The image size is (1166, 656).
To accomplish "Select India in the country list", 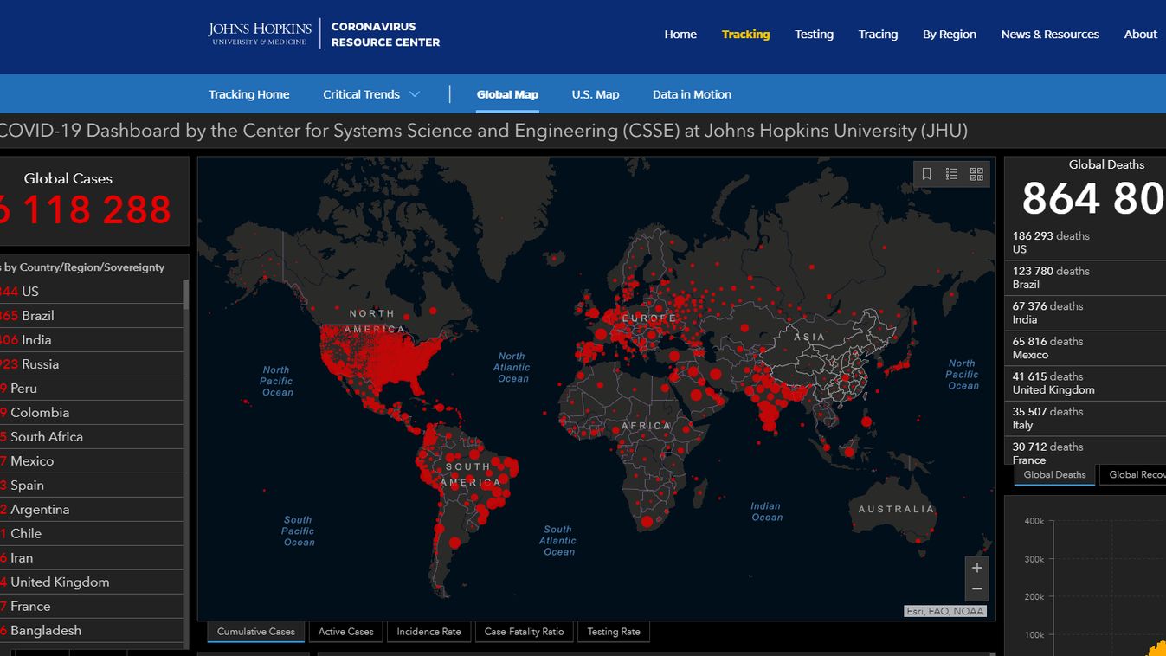I will click(91, 340).
